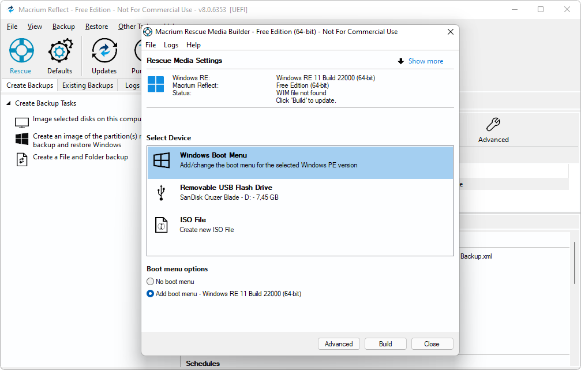Open the Advanced wrench icon
Screen dimensions: 581x370
coord(493,125)
